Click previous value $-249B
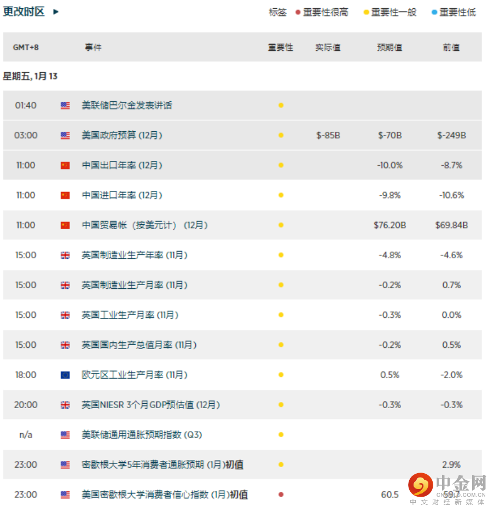Image resolution: width=494 pixels, height=512 pixels. (x=451, y=135)
